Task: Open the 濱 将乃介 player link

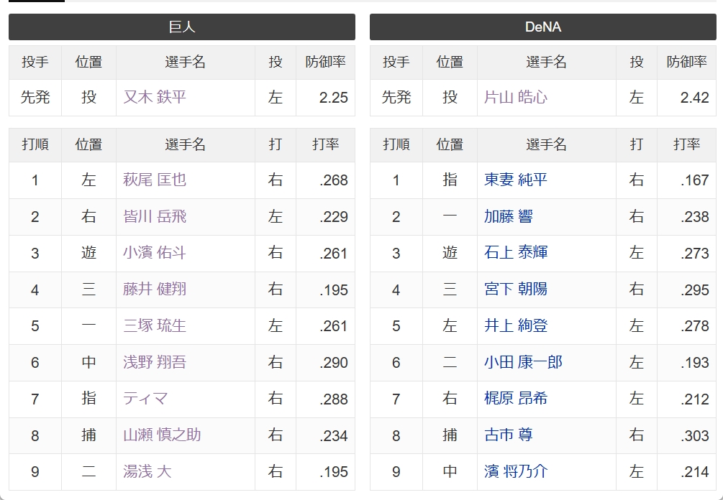Action: coord(516,471)
